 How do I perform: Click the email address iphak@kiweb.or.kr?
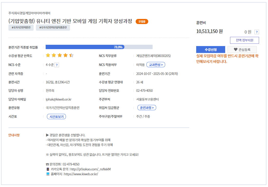(59, 99)
